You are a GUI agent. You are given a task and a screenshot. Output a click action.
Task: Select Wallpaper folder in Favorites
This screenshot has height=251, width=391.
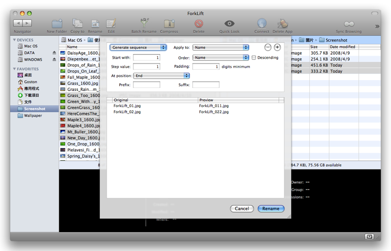pyautogui.click(x=33, y=116)
